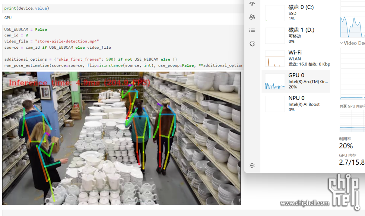This screenshot has height=216, width=365.
Task: Select the GPU 0 Intel Arc item
Action: (296, 81)
